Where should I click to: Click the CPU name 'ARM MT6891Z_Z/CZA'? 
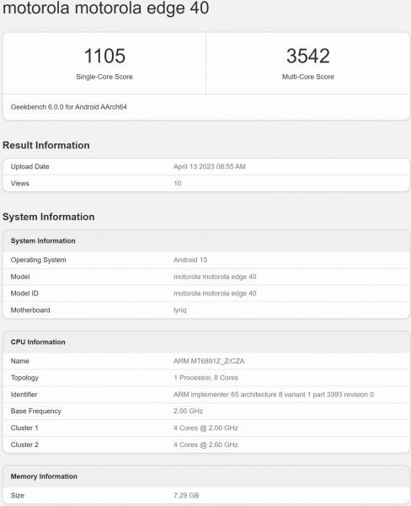[x=209, y=361]
